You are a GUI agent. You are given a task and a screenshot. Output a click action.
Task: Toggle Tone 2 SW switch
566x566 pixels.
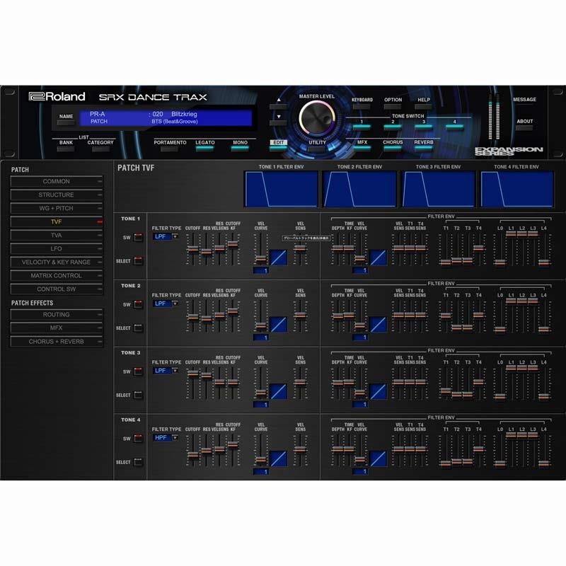(138, 304)
